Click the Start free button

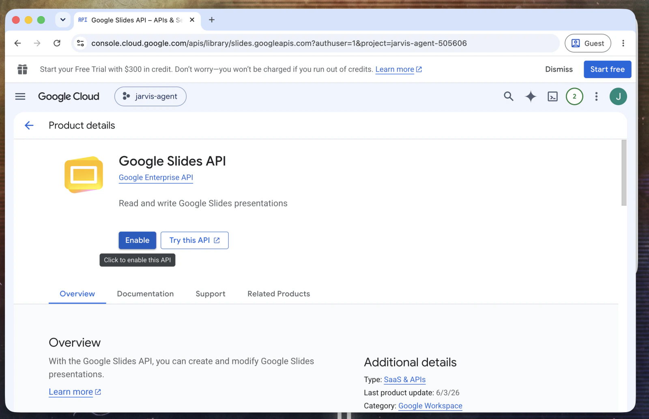pos(607,69)
